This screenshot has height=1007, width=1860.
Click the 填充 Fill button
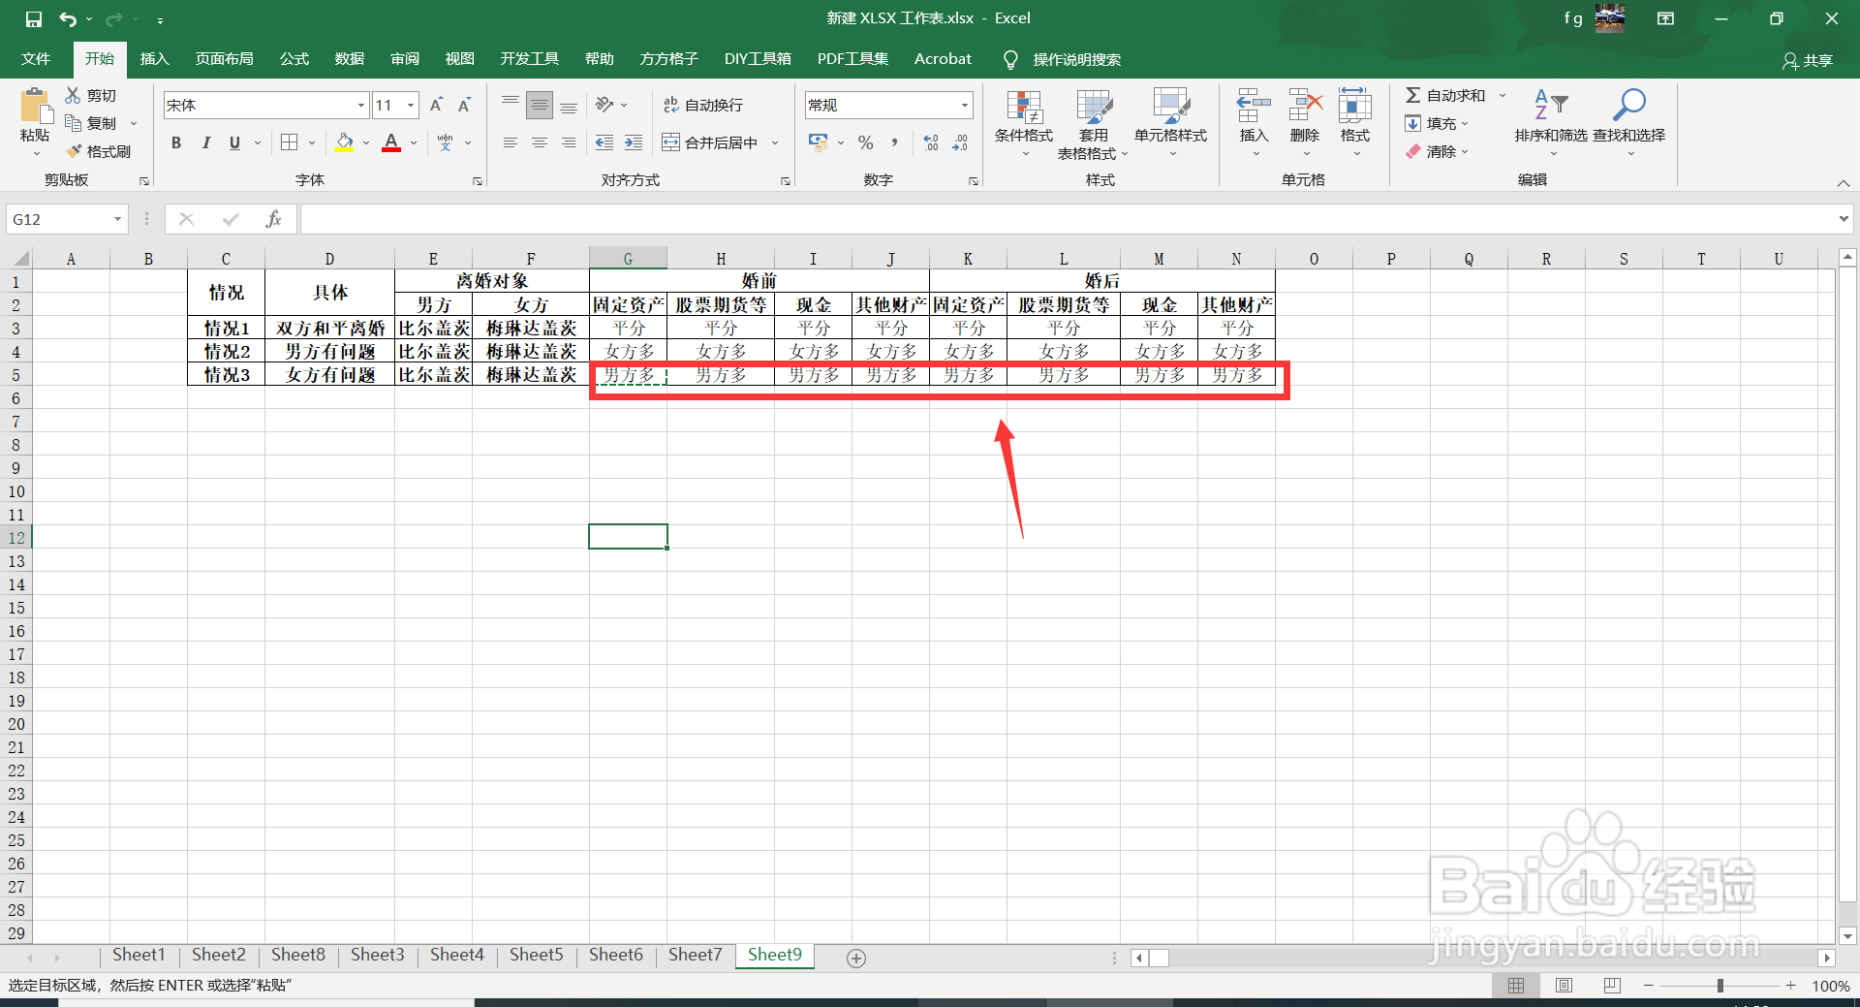pos(1437,123)
